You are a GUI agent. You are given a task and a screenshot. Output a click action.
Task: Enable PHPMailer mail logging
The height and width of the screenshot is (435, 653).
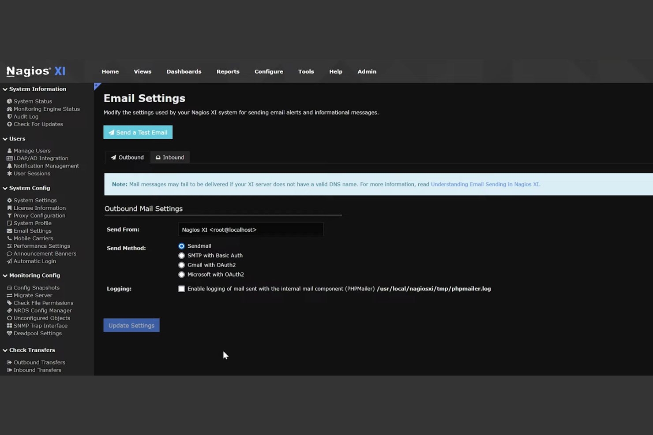point(181,289)
